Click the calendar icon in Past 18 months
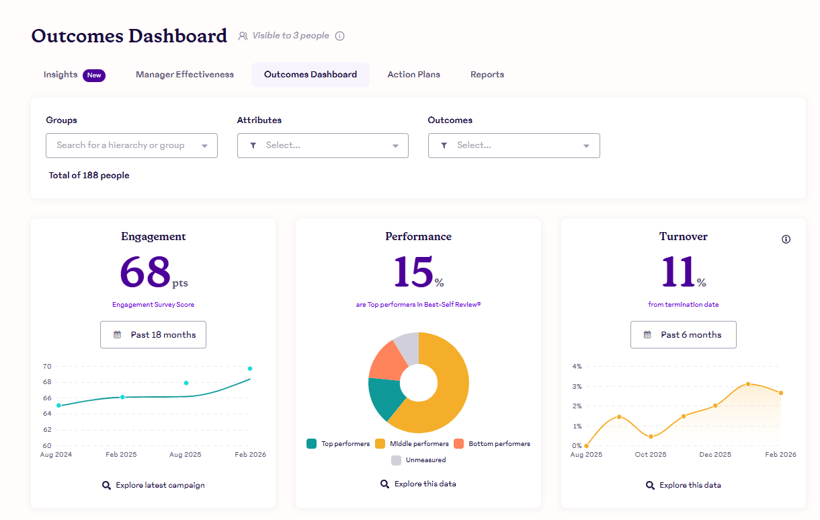Image resolution: width=820 pixels, height=520 pixels. 118,335
